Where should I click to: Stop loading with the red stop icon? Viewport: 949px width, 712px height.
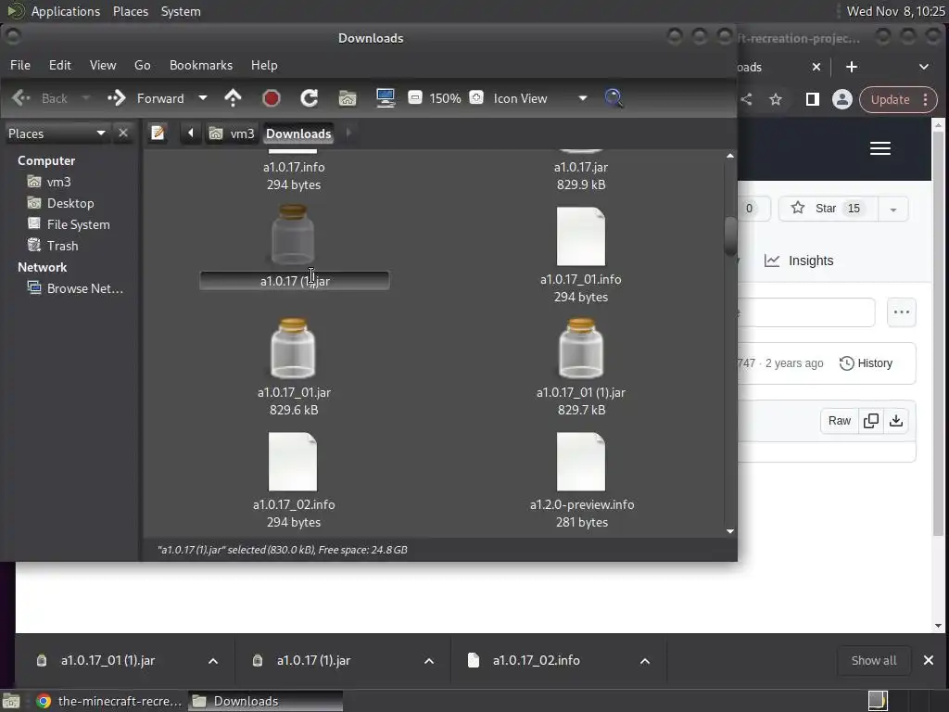coord(272,98)
